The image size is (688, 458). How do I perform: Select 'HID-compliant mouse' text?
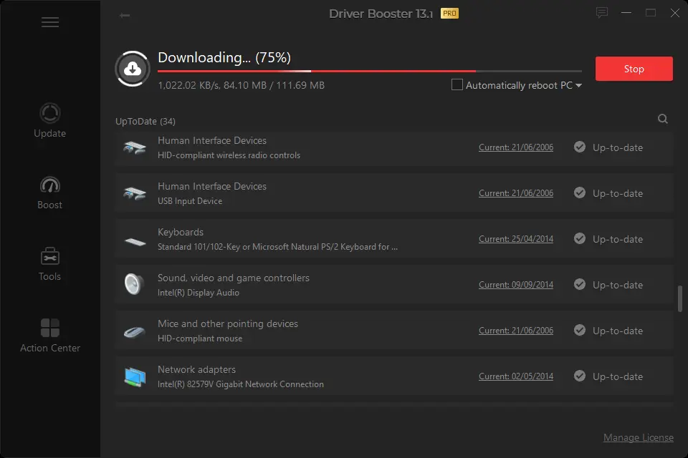click(x=200, y=338)
